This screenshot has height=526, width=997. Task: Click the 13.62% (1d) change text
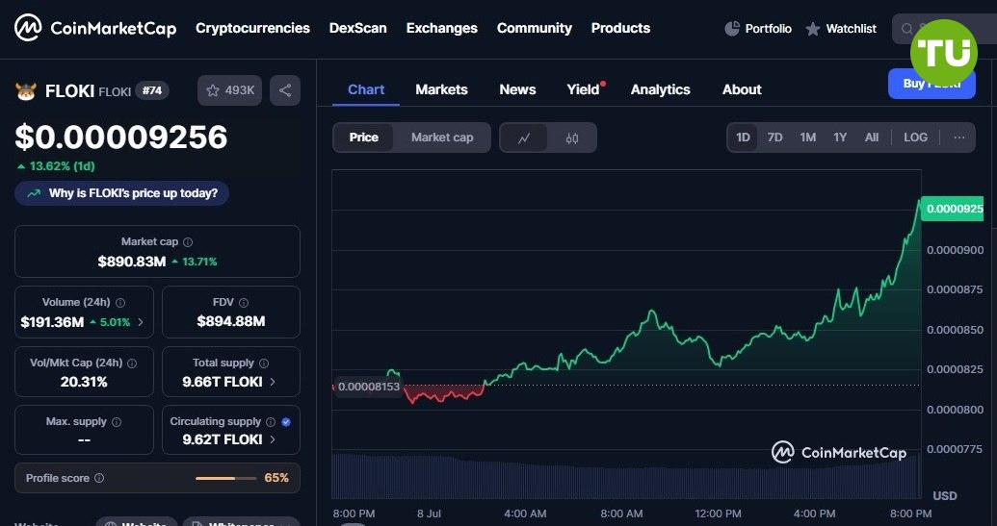tap(56, 166)
